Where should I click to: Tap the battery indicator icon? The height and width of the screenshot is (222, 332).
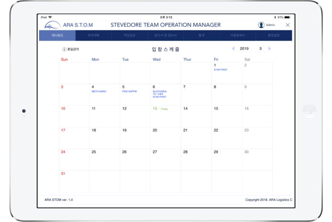(x=287, y=17)
